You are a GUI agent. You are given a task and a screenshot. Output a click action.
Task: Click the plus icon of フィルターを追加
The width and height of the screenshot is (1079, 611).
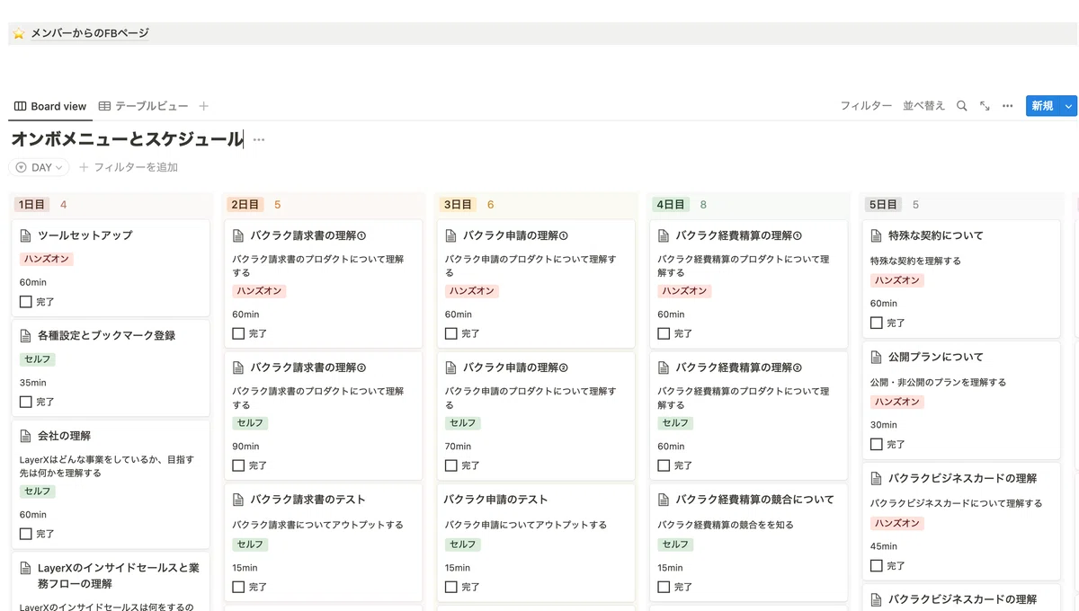(84, 167)
